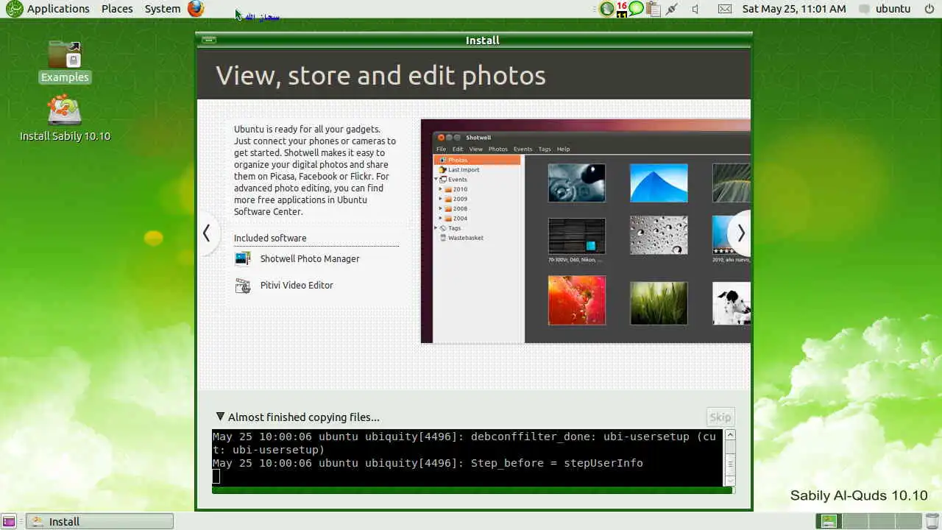Launch Firefox from the top panel
Viewport: 942px width, 530px height.
coord(196,9)
